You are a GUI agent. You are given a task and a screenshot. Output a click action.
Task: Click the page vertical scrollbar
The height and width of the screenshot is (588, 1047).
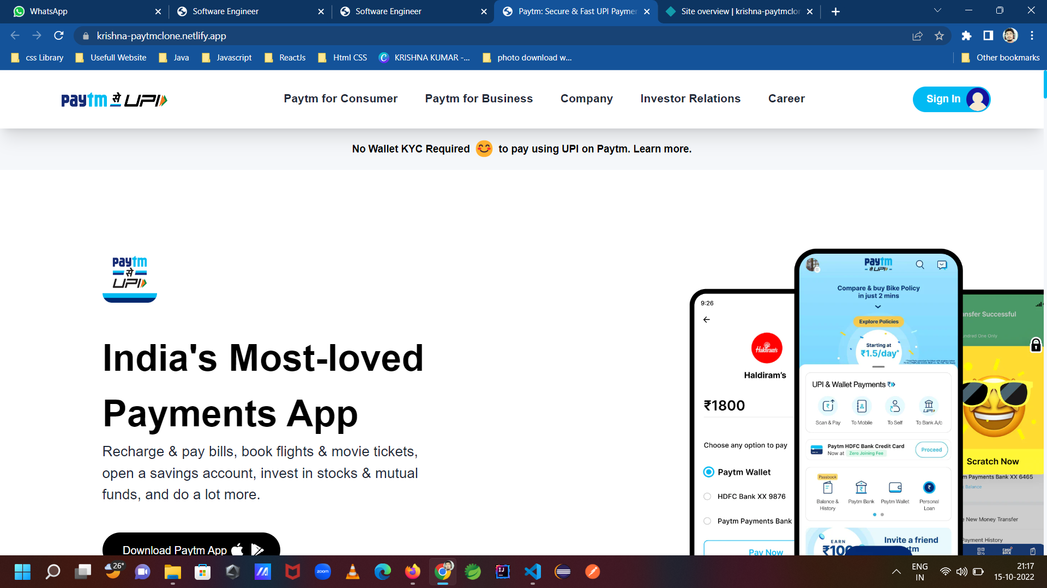(1044, 84)
